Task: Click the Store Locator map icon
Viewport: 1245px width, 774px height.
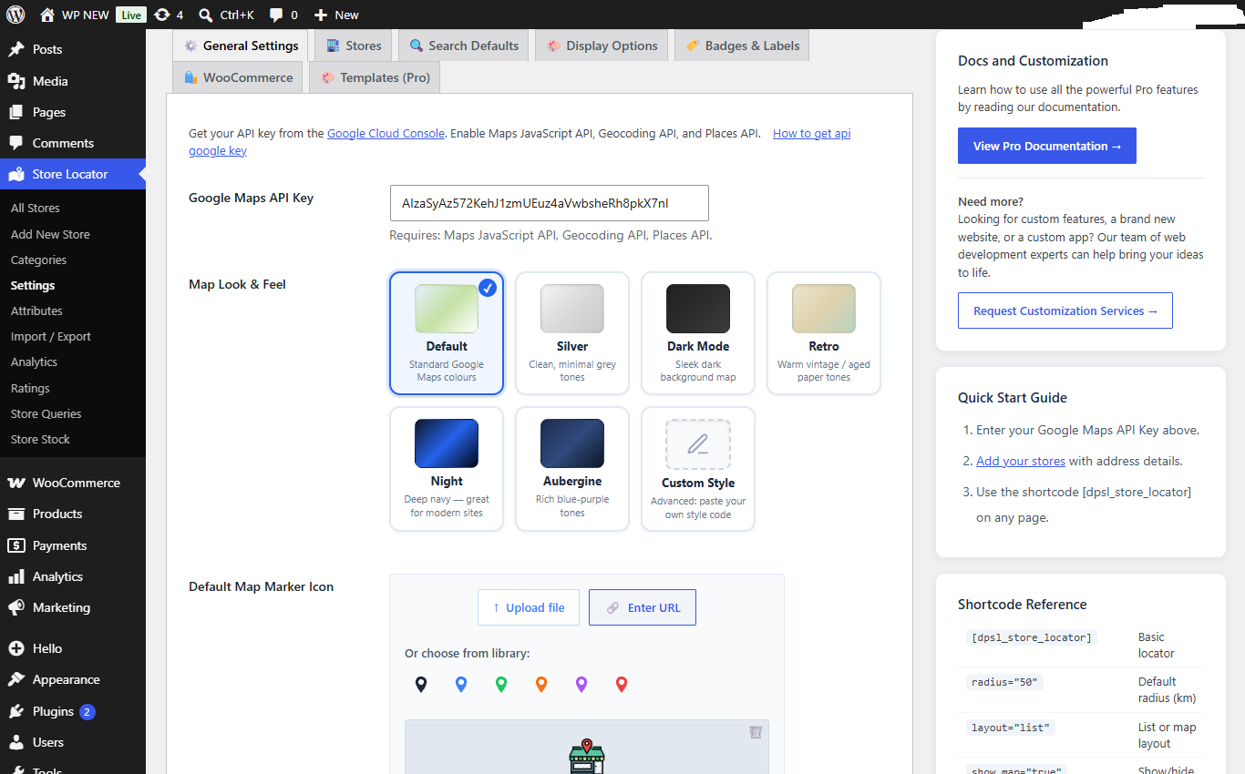Action: 16,174
